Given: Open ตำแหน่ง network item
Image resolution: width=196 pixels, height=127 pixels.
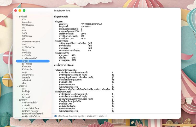Looking at the screenshot, I should click(25, 94).
